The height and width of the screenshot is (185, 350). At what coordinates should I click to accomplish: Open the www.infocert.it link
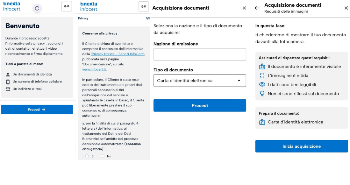pos(94,69)
